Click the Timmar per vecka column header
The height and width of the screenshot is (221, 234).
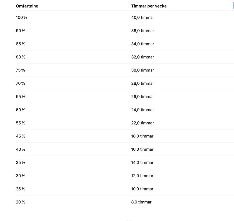click(149, 6)
